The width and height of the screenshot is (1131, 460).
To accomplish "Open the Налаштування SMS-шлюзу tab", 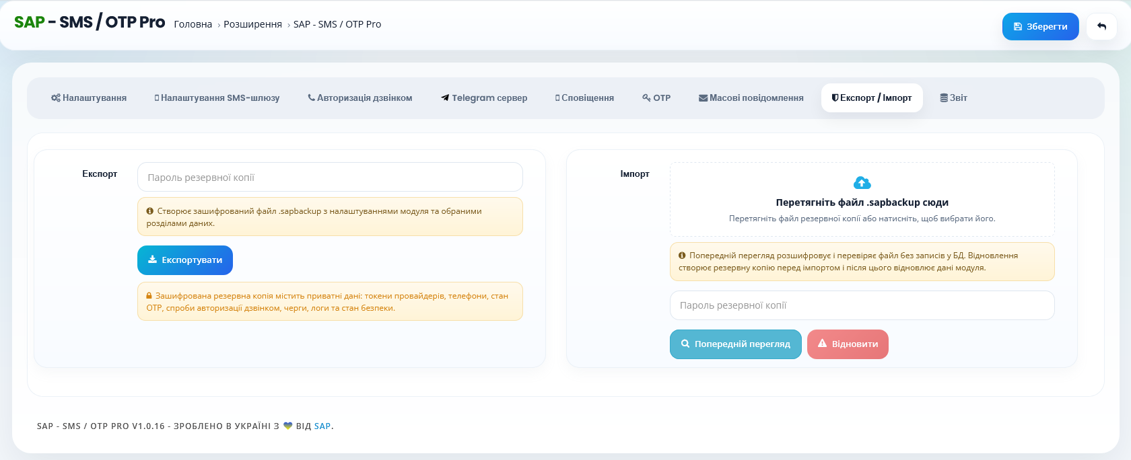I will [x=217, y=98].
